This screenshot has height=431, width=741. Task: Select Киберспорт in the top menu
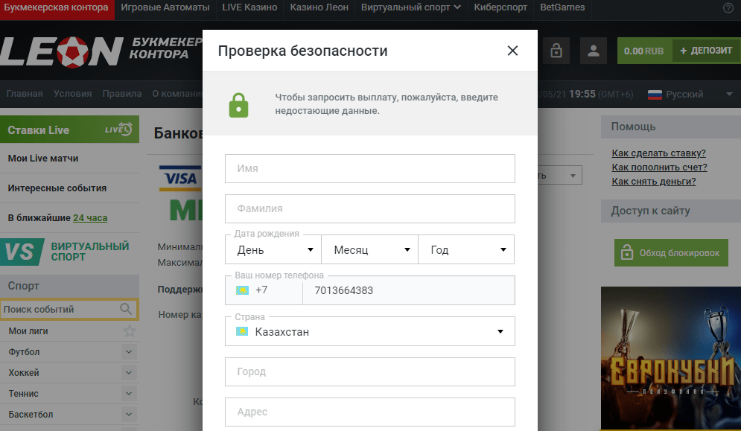coord(500,8)
